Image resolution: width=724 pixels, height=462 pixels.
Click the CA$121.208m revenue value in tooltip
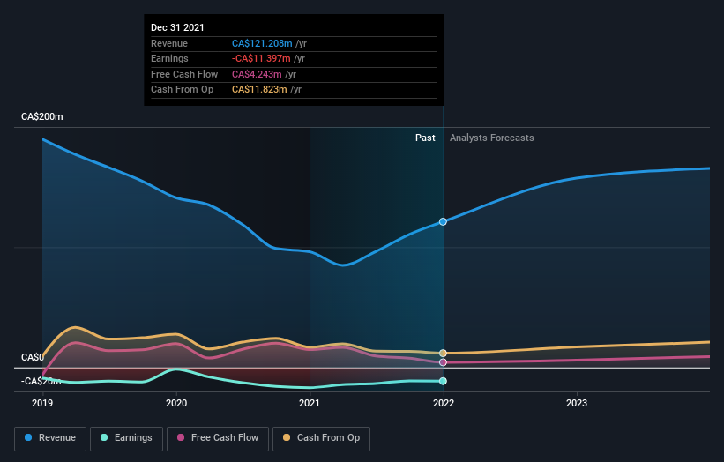(262, 43)
